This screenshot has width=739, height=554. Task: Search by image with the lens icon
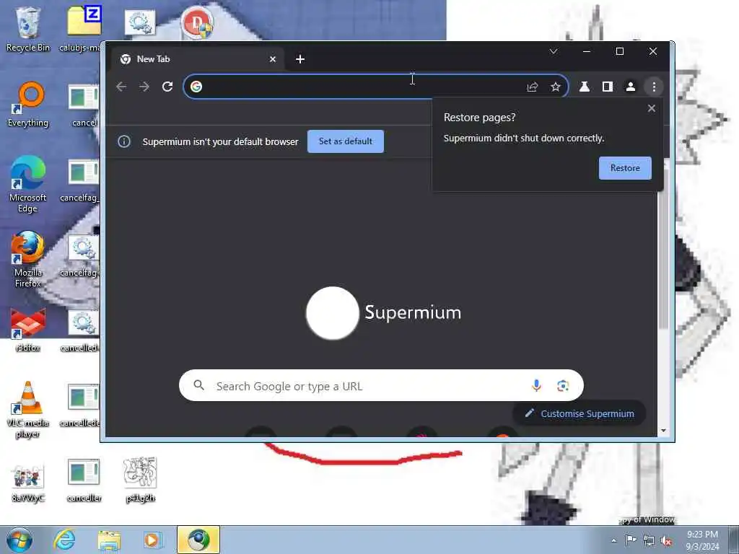(562, 386)
